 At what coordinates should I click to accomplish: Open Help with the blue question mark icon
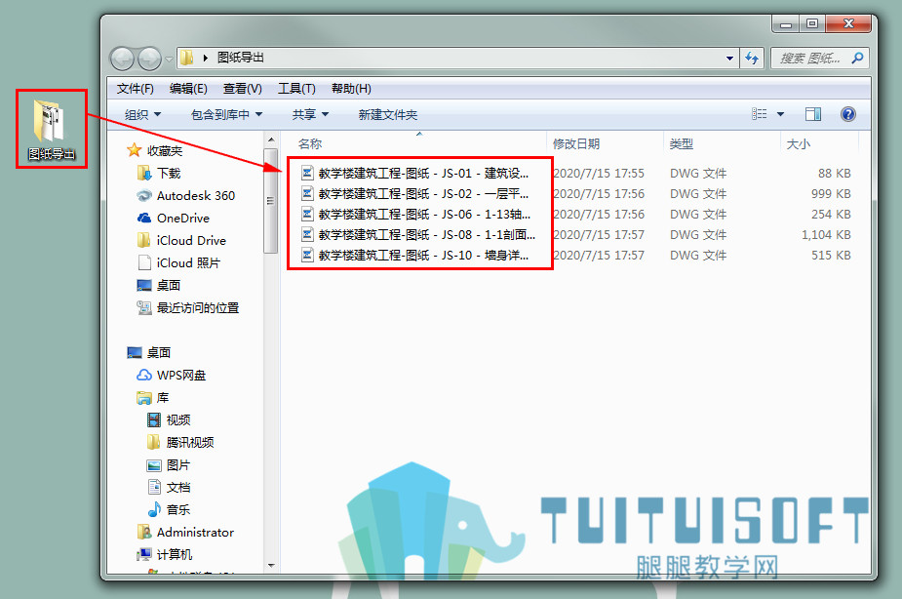(x=848, y=114)
